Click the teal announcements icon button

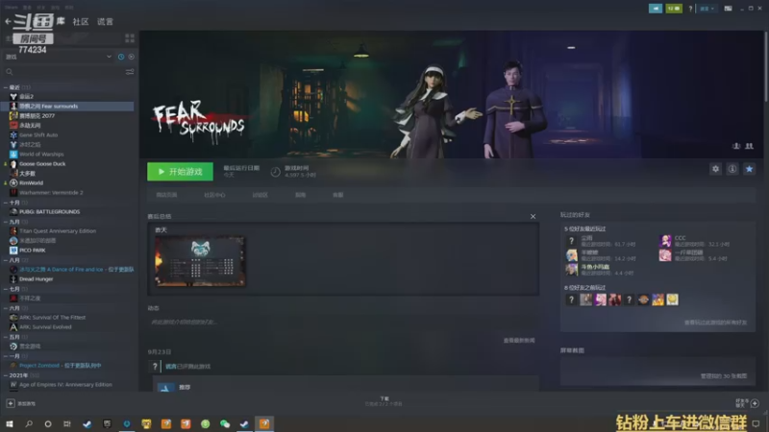point(656,9)
